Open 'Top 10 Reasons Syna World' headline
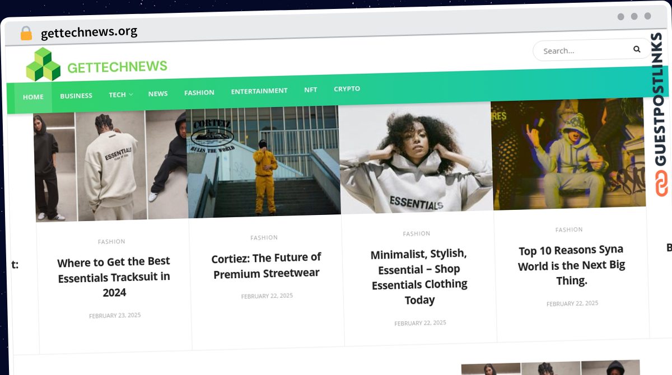 (x=572, y=265)
